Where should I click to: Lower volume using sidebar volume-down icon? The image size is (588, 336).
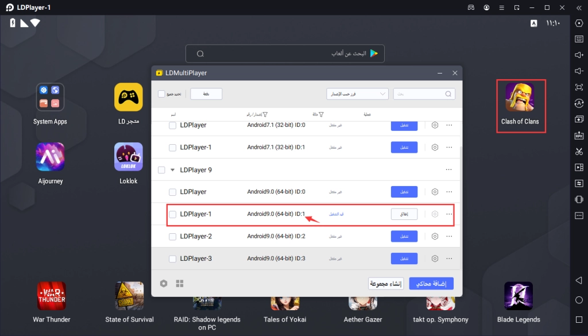click(579, 71)
